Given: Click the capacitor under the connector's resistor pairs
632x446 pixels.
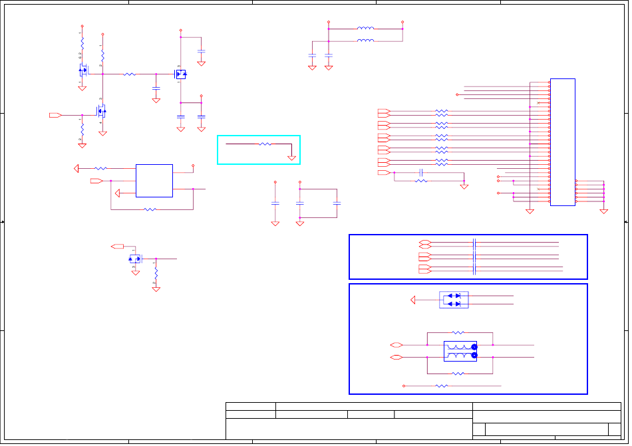Looking at the screenshot, I should [x=421, y=173].
